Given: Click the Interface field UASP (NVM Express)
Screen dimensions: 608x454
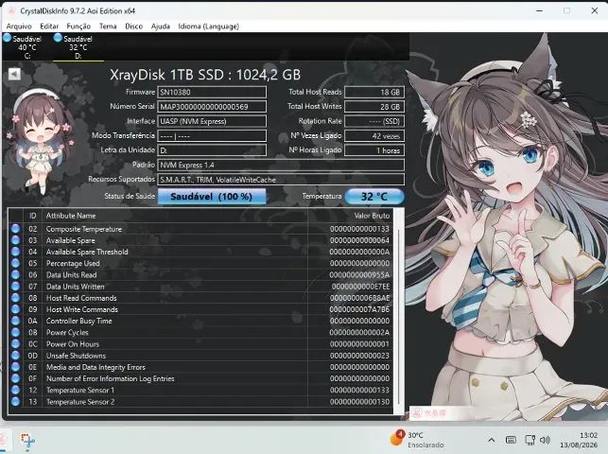Looking at the screenshot, I should [212, 121].
